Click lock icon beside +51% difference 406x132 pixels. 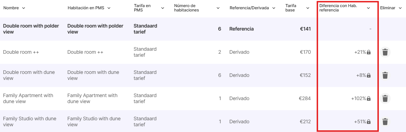pos(369,122)
